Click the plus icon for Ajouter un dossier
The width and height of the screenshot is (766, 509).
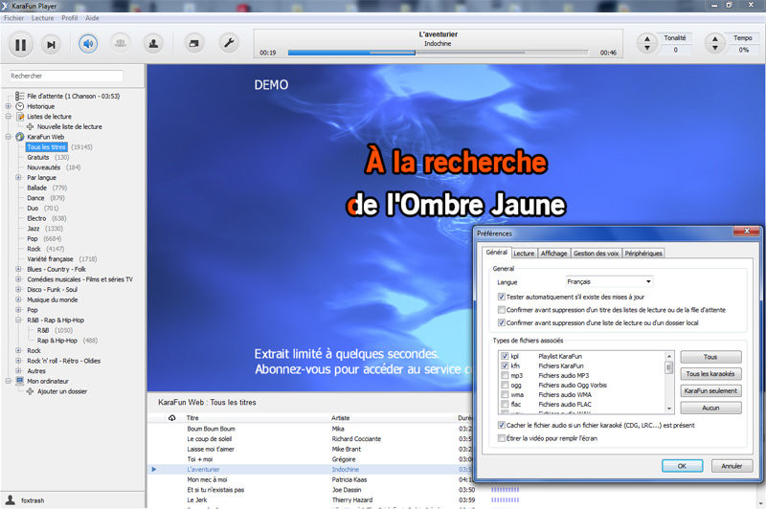(x=31, y=391)
